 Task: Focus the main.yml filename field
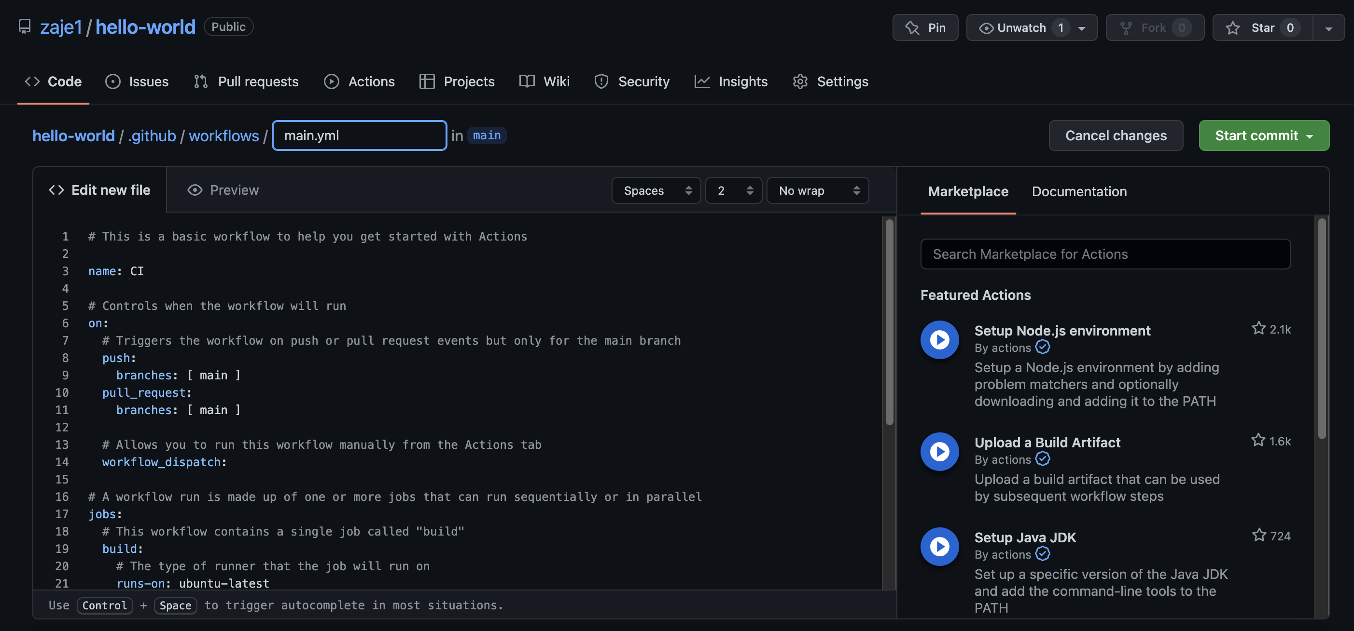click(x=360, y=135)
